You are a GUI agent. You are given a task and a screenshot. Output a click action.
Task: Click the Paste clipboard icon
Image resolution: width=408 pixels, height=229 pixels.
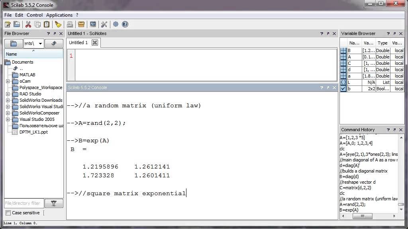(47, 24)
